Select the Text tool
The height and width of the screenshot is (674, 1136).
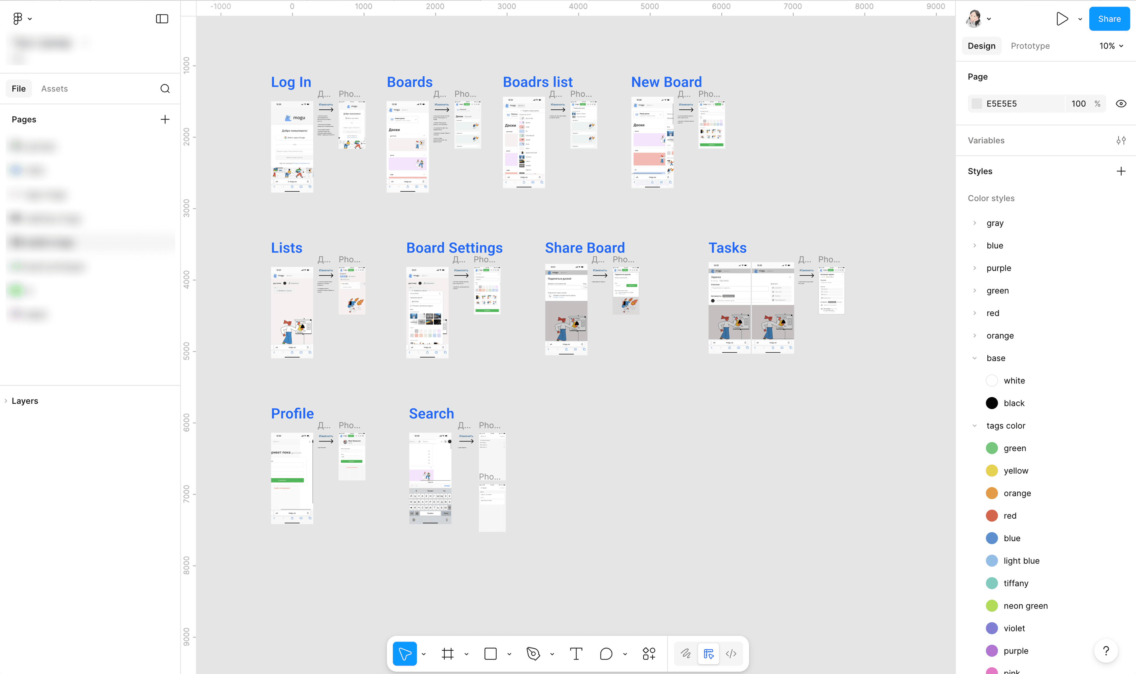coord(576,654)
